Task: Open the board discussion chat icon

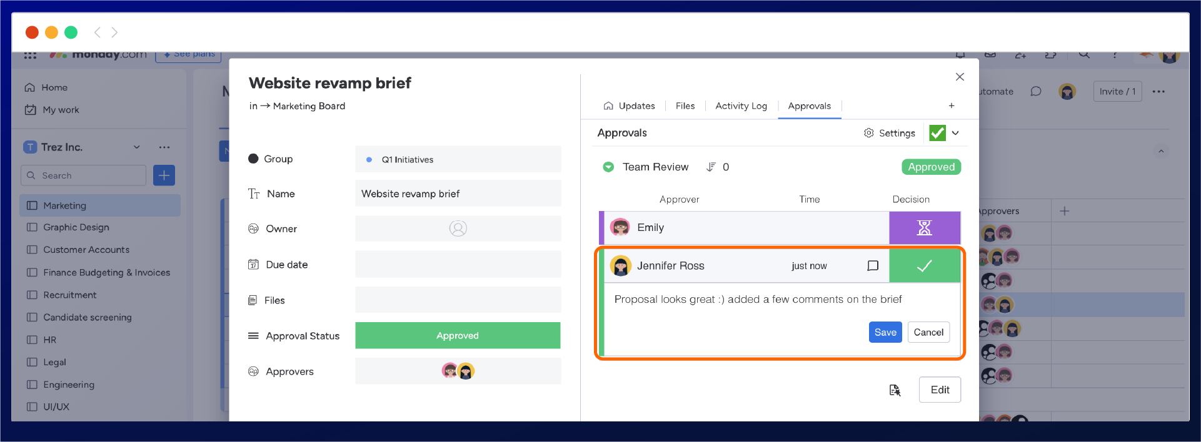Action: pyautogui.click(x=1036, y=91)
